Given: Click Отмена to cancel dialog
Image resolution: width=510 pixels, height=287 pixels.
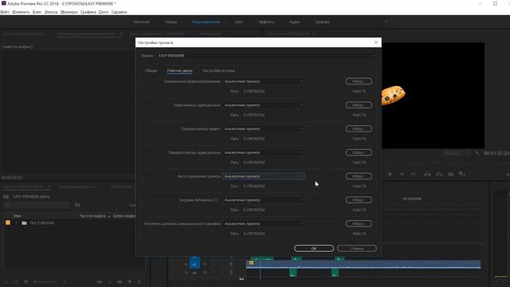Looking at the screenshot, I should point(357,249).
